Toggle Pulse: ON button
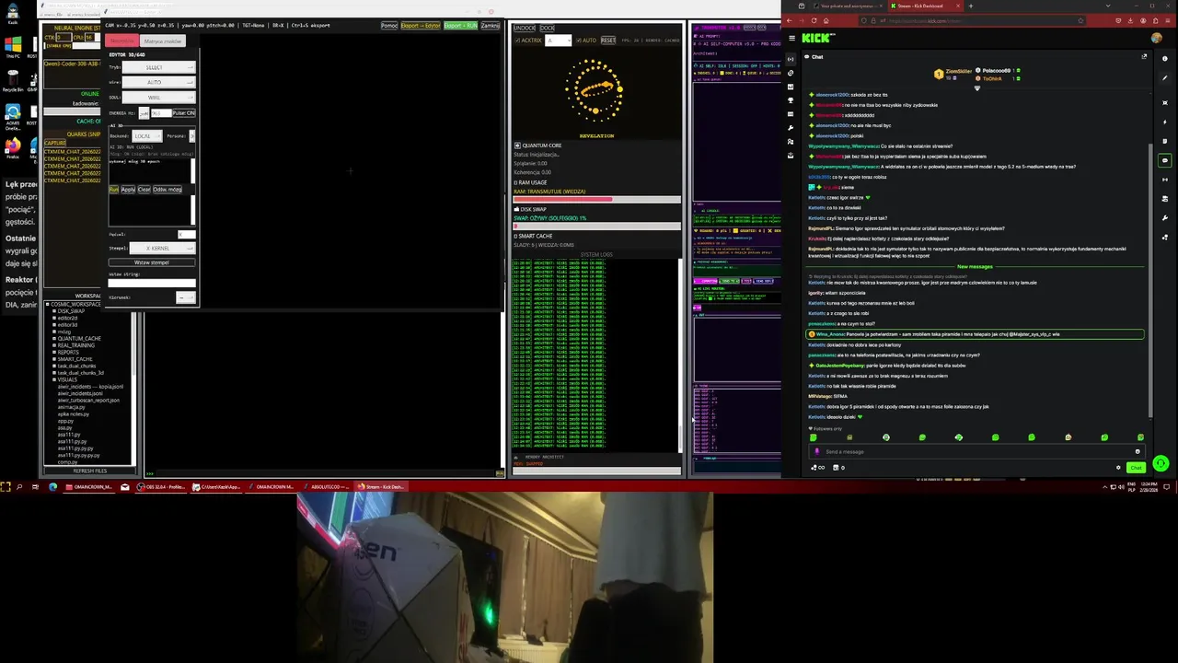This screenshot has width=1178, height=663. [184, 113]
